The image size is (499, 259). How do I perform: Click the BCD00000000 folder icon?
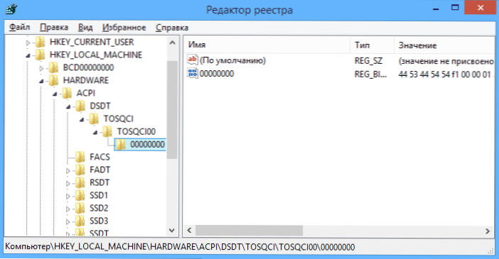[x=53, y=67]
